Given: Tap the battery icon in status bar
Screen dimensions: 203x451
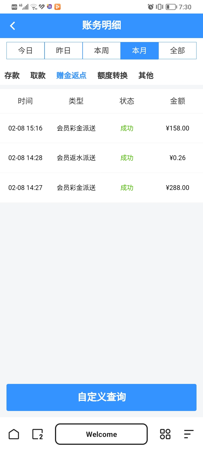Looking at the screenshot, I should pos(171,7).
